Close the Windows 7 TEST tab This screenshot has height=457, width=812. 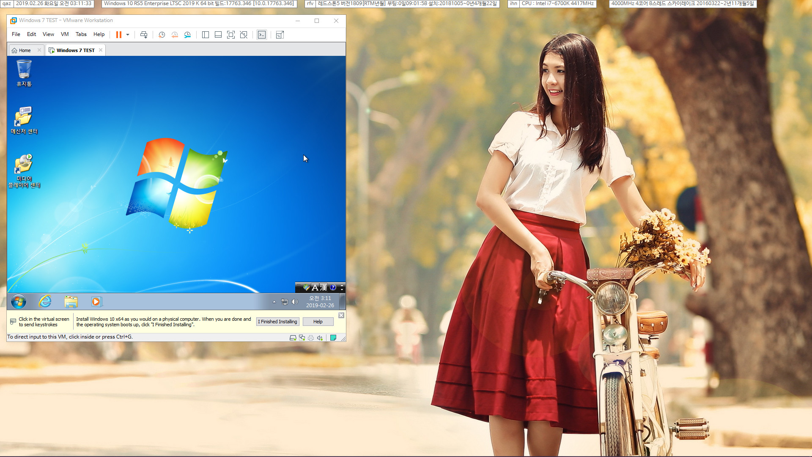101,50
